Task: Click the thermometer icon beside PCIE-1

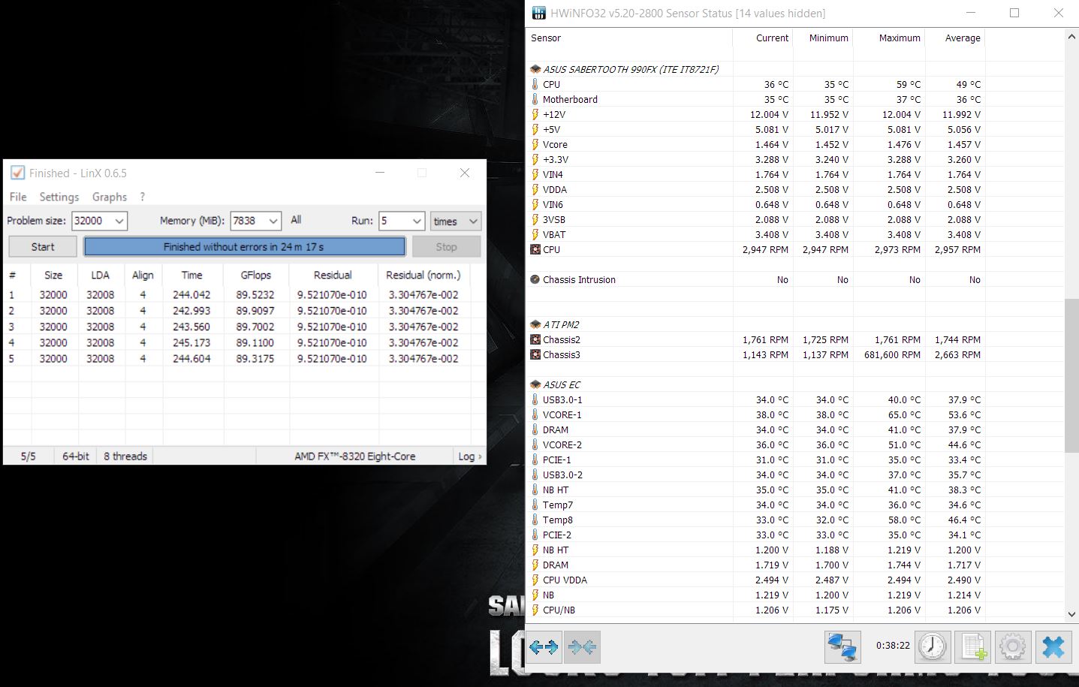Action: tap(535, 460)
